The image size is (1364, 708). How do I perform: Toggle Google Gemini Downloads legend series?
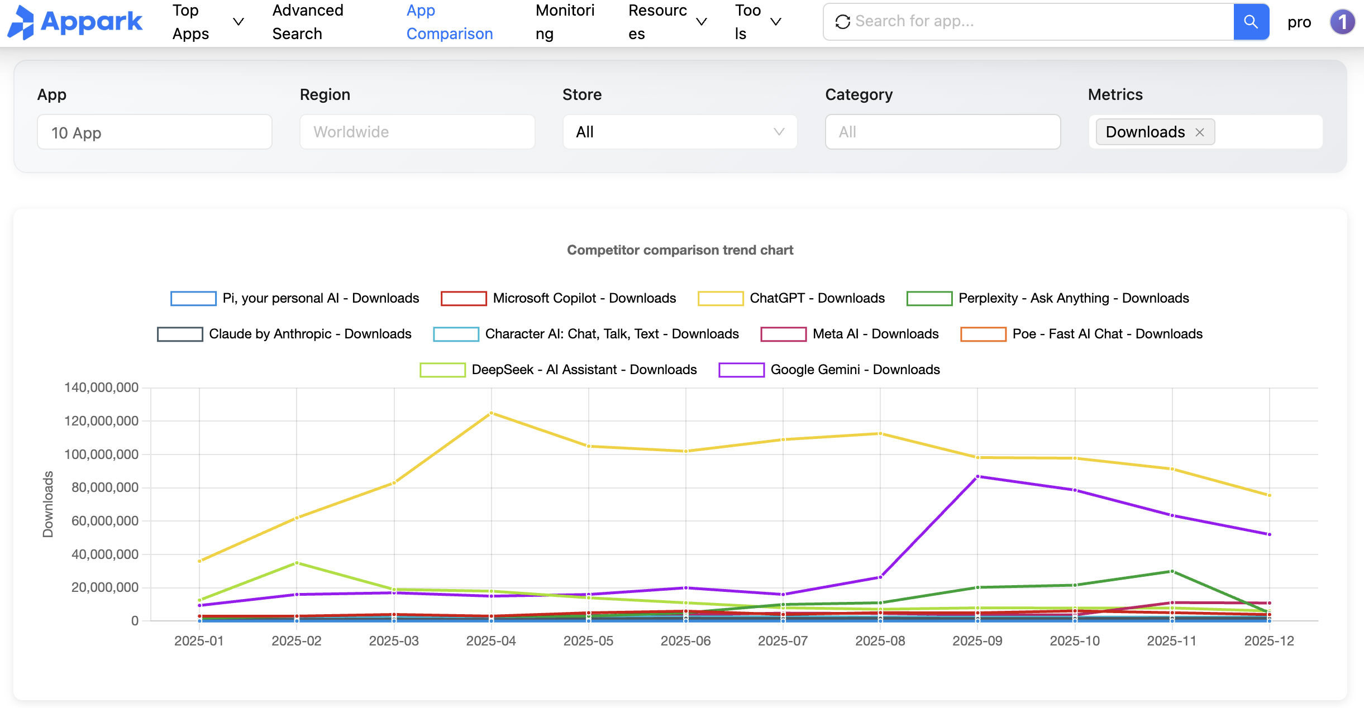click(x=855, y=370)
